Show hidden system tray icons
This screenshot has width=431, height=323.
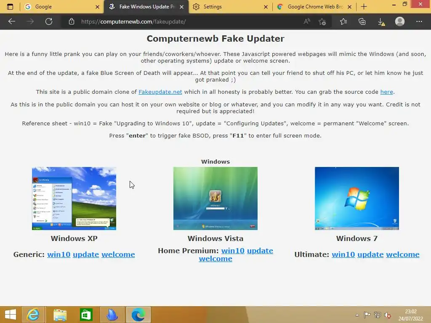[357, 315]
